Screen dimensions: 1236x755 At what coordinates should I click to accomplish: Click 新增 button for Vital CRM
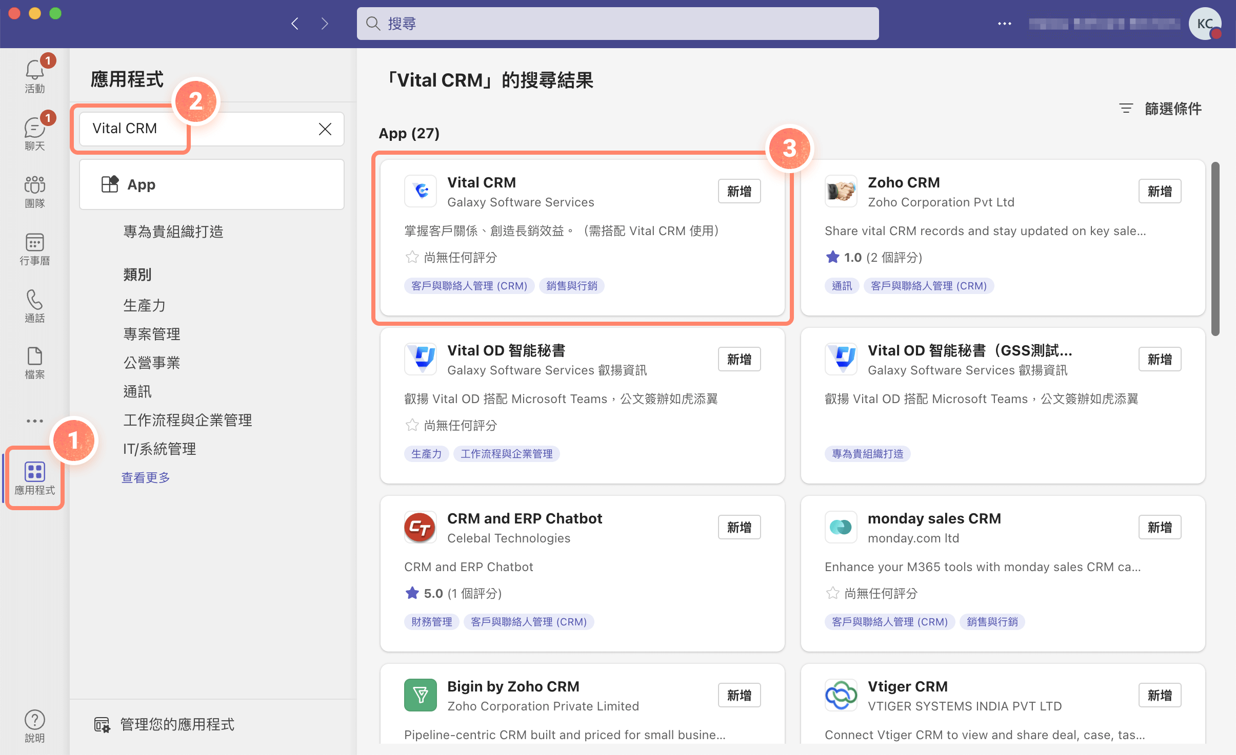[x=739, y=191]
